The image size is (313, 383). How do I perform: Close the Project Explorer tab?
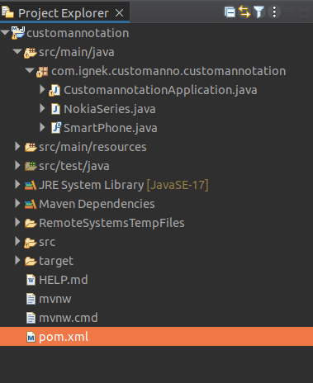coord(119,12)
